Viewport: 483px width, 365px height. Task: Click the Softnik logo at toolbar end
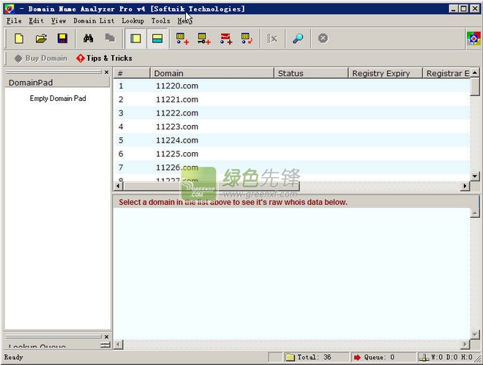473,39
